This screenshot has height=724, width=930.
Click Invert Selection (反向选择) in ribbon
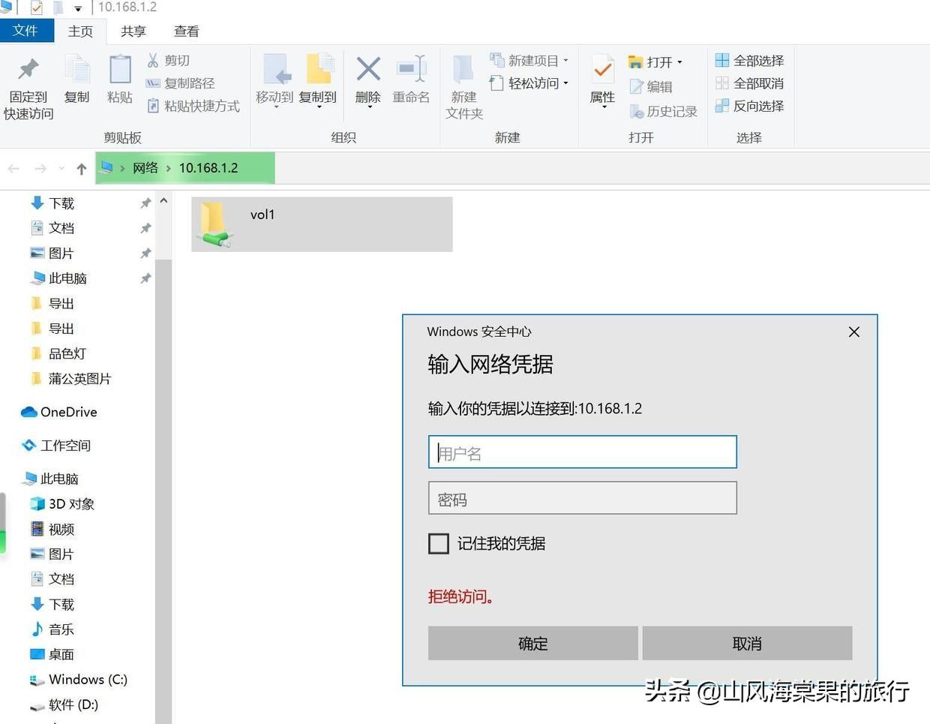[x=722, y=106]
